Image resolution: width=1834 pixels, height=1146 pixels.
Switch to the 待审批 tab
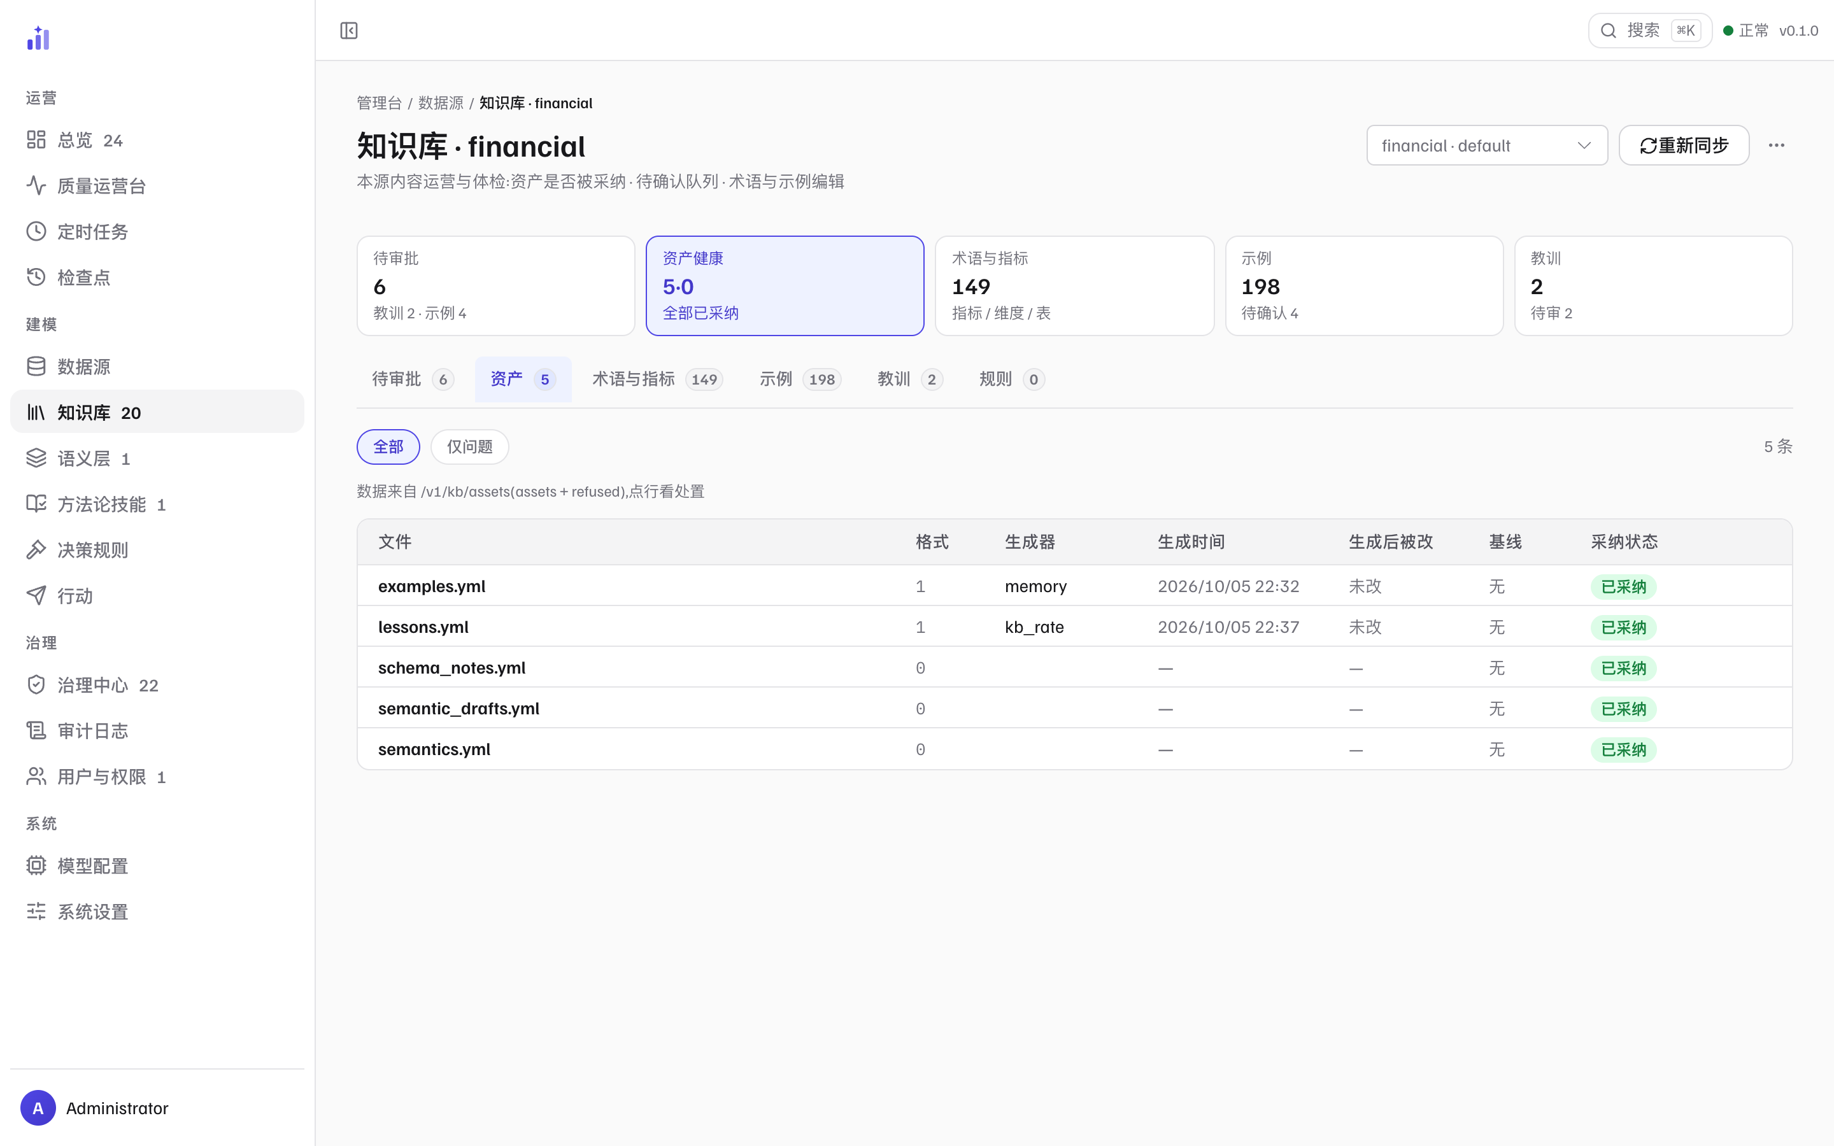pyautogui.click(x=412, y=379)
